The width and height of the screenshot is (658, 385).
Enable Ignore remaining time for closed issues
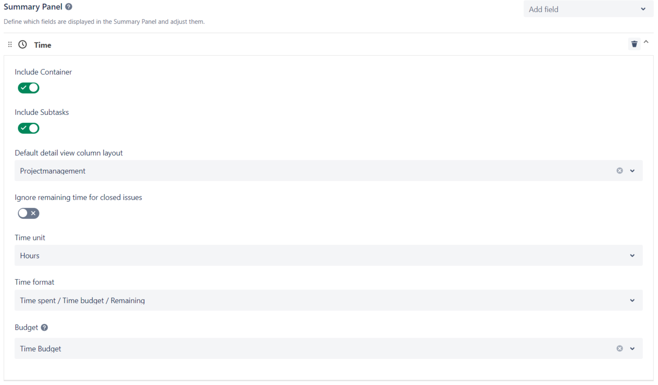[29, 213]
